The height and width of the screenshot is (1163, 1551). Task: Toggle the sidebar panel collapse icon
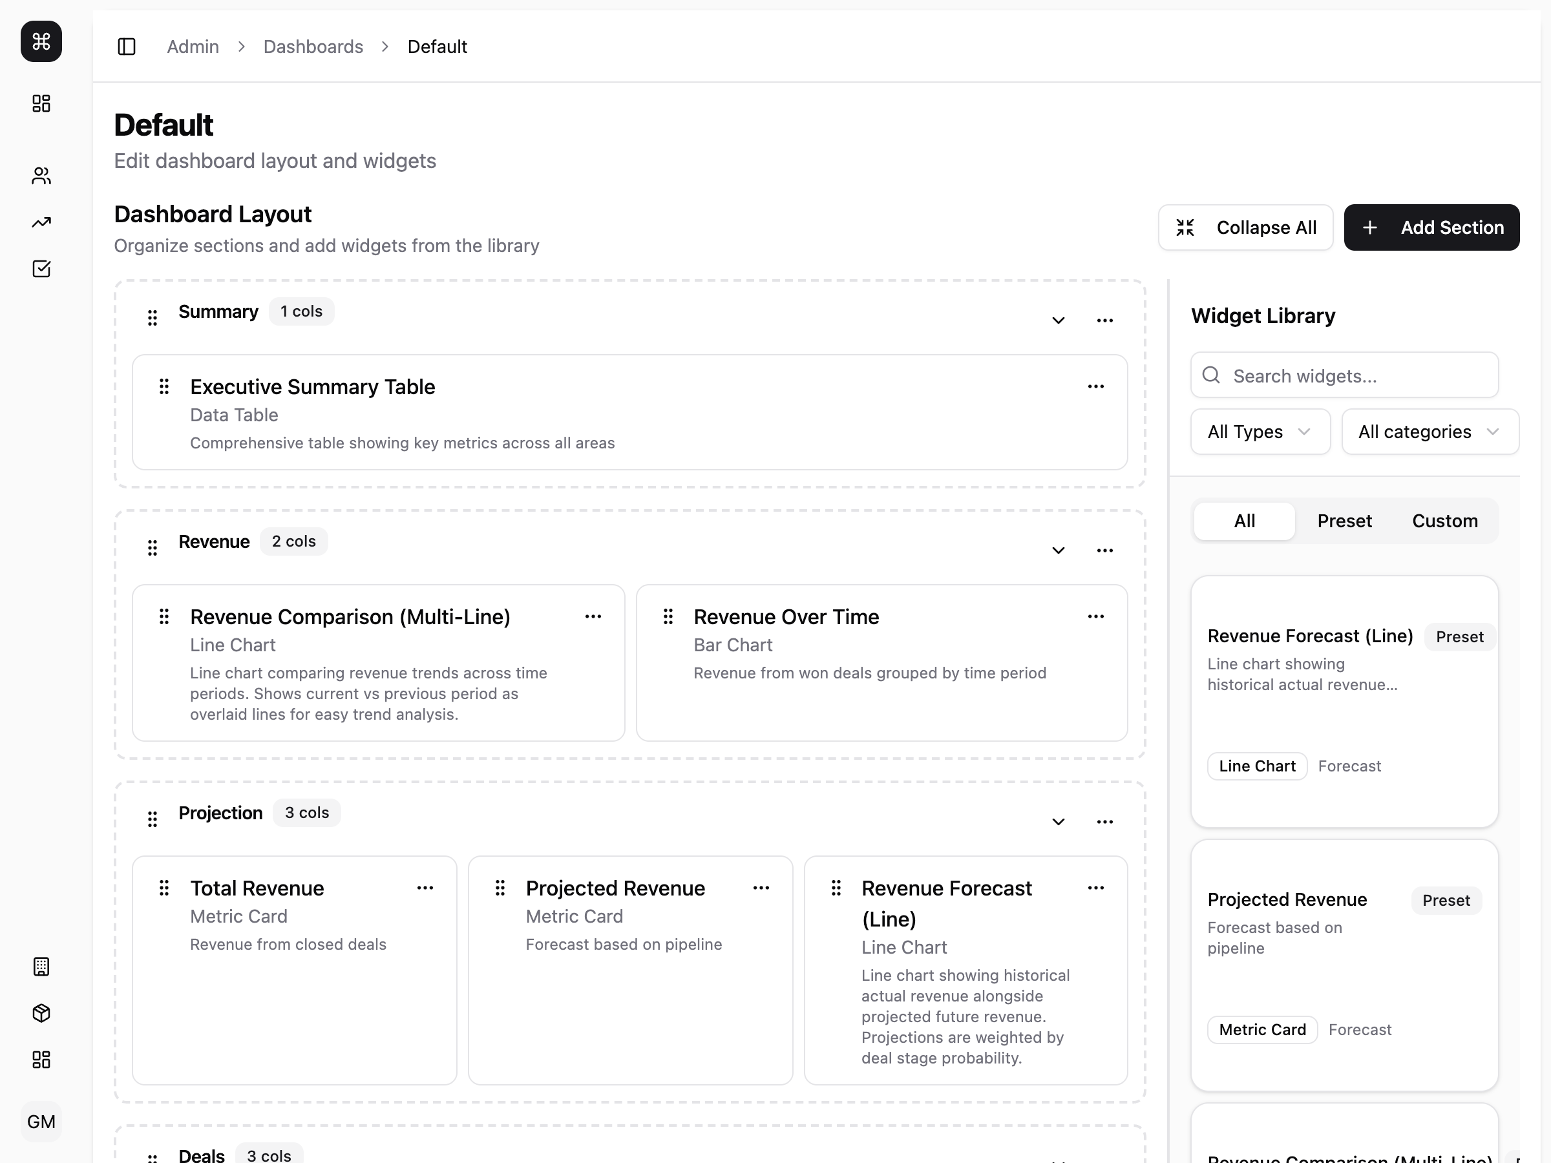pyautogui.click(x=127, y=47)
